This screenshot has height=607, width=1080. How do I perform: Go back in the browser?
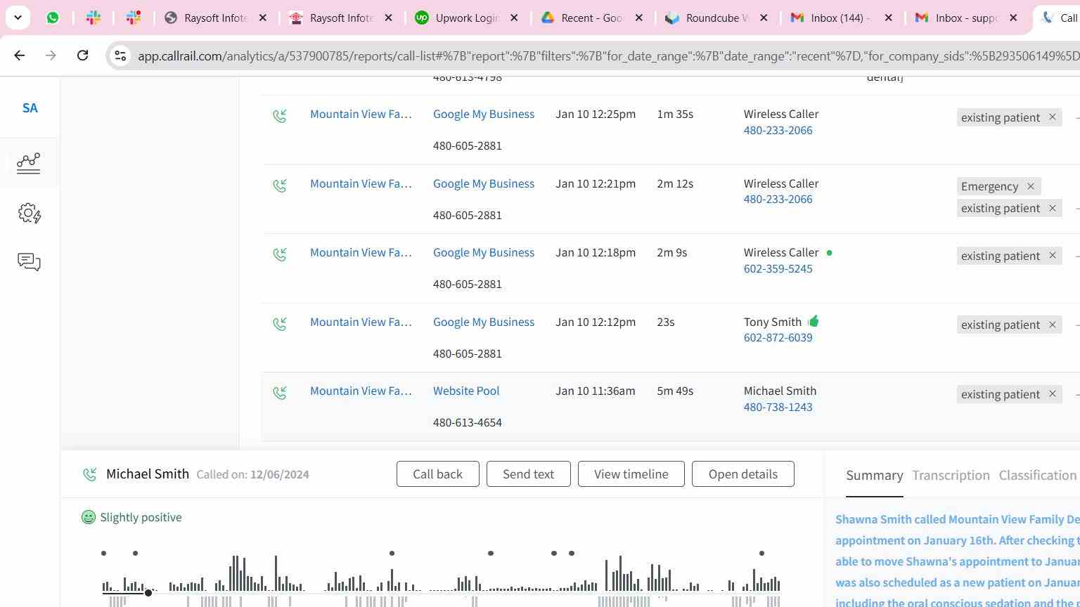[20, 56]
